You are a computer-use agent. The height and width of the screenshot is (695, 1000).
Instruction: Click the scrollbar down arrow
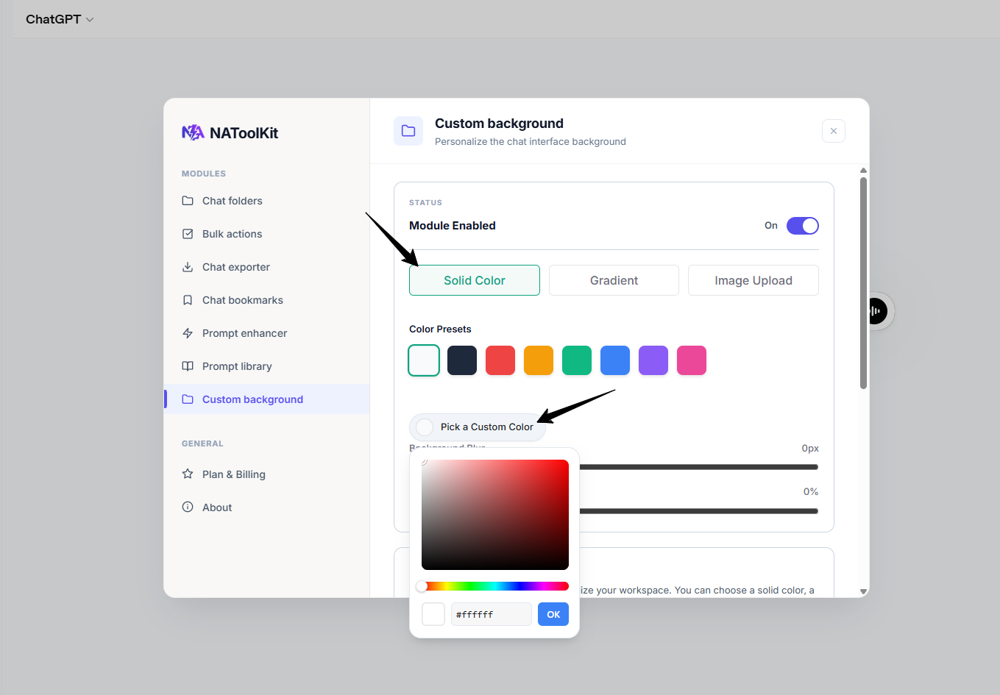coord(863,591)
